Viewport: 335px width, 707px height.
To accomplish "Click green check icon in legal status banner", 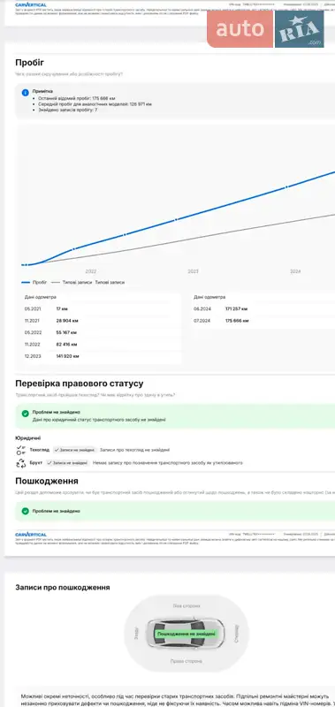I will tap(26, 413).
